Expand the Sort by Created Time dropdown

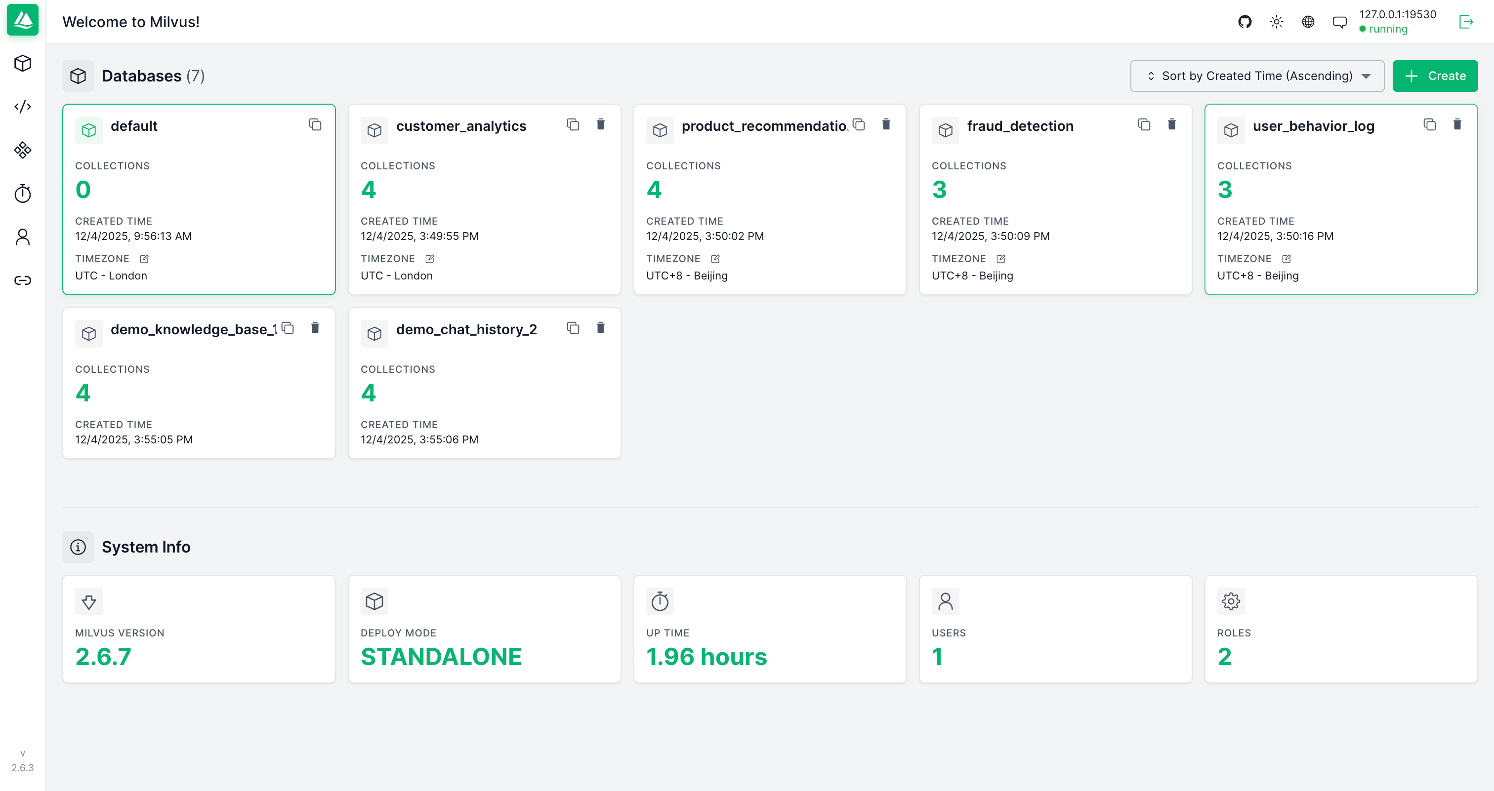coord(1257,76)
